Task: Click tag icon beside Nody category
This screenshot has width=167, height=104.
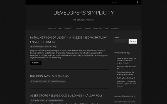Action: point(51,47)
